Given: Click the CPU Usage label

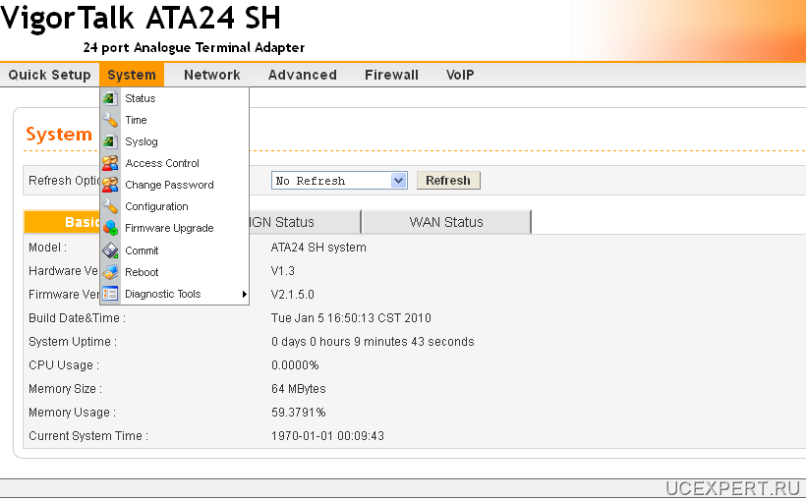Looking at the screenshot, I should [64, 365].
